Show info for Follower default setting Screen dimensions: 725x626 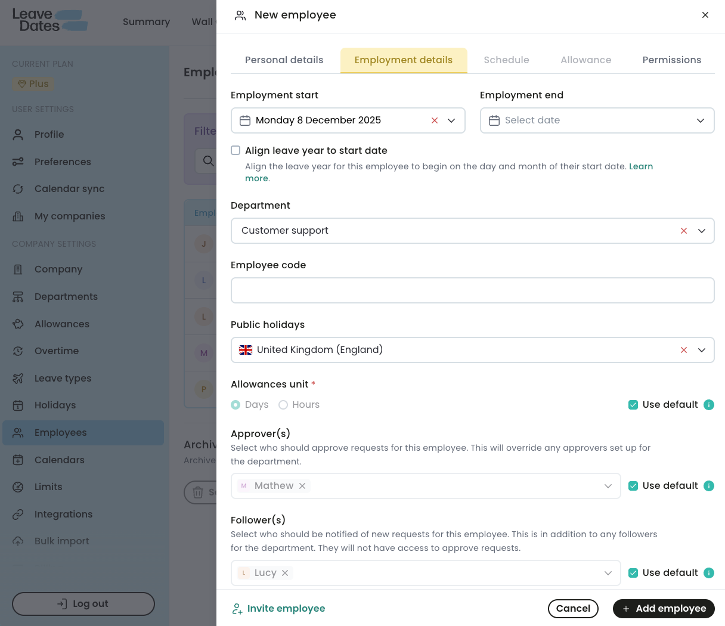click(709, 573)
